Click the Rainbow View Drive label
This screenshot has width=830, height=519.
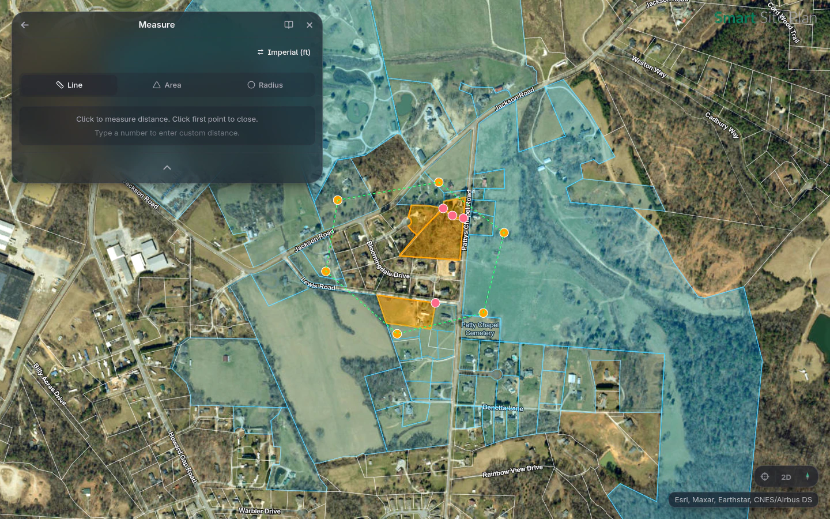click(512, 471)
